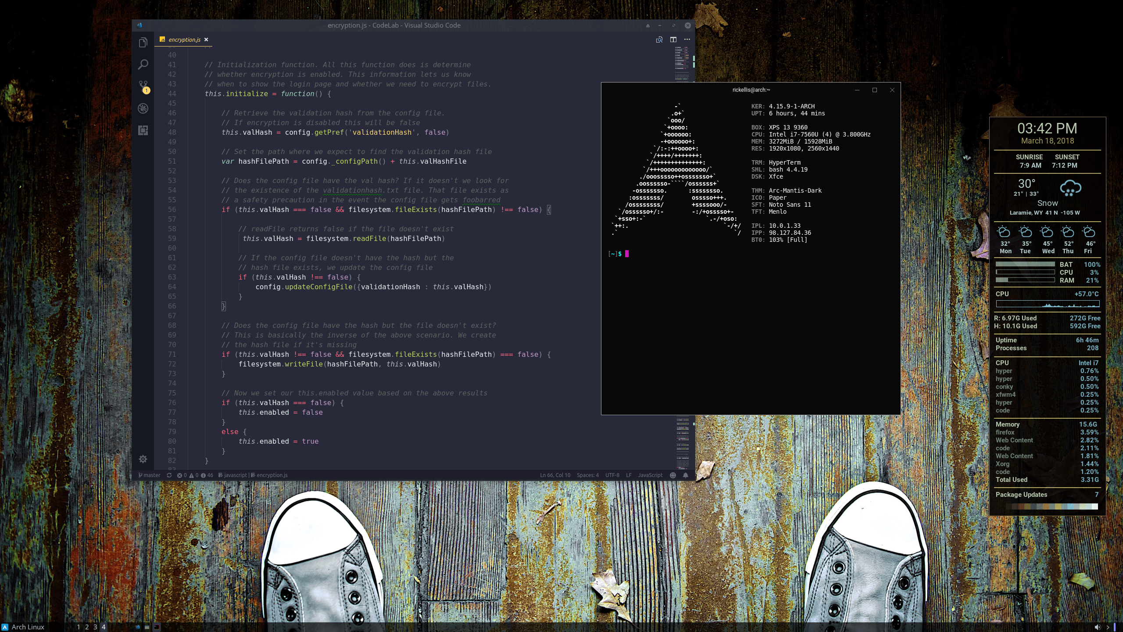Switch to workspace 2 in panel
Image resolution: width=1123 pixels, height=632 pixels.
(x=87, y=627)
